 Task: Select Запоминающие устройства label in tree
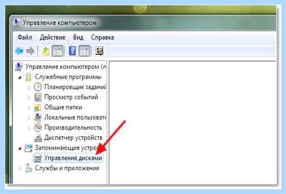pos(71,148)
